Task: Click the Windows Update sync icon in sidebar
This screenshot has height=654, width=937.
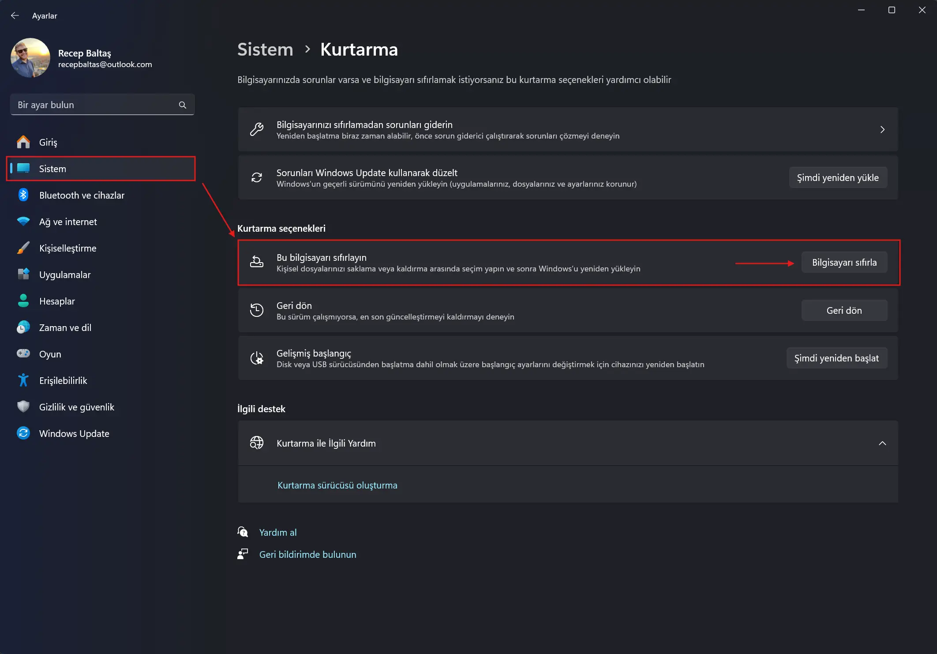Action: [23, 433]
